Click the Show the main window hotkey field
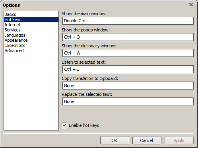Image resolution: width=198 pixels, height=148 pixels. click(128, 21)
